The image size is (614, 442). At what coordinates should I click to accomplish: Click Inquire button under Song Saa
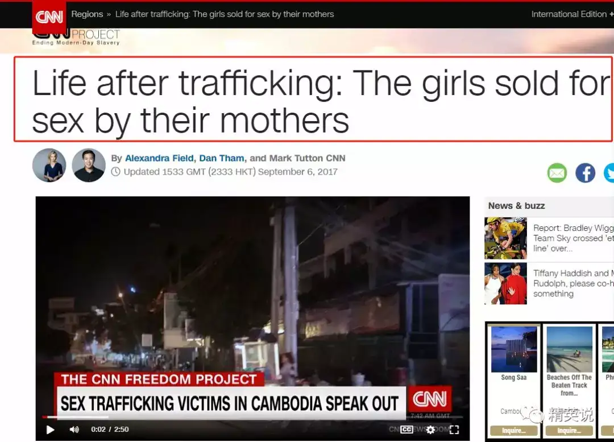514,431
